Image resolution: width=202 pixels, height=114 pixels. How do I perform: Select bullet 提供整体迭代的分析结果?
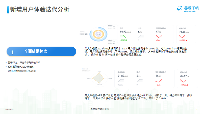(x=21, y=67)
